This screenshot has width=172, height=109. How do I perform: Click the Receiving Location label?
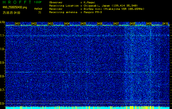pos(64,5)
